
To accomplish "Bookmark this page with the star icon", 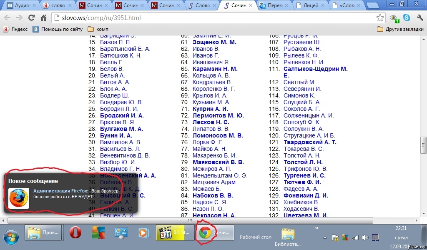I will [x=380, y=18].
